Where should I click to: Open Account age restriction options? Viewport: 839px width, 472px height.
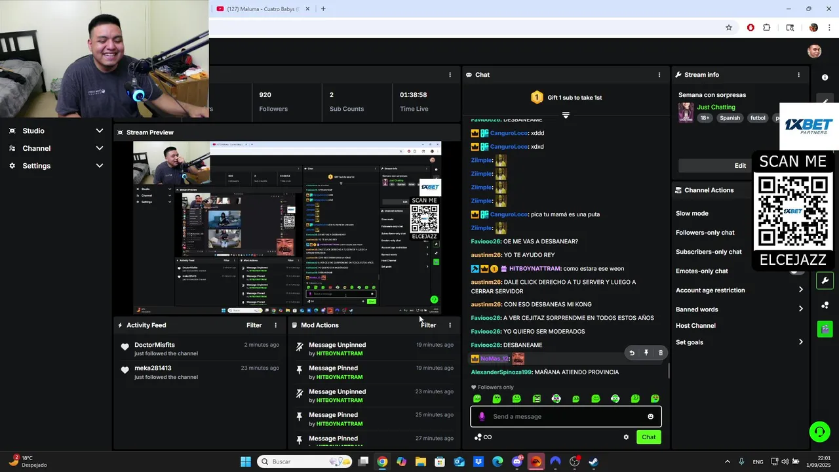pyautogui.click(x=739, y=290)
